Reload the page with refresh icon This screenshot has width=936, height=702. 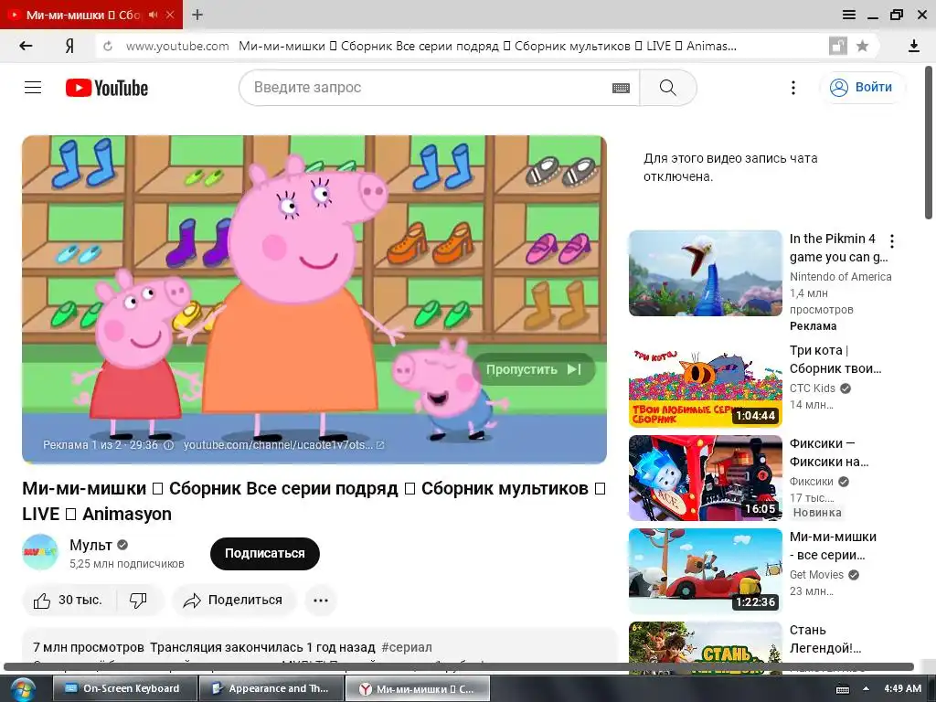click(108, 46)
